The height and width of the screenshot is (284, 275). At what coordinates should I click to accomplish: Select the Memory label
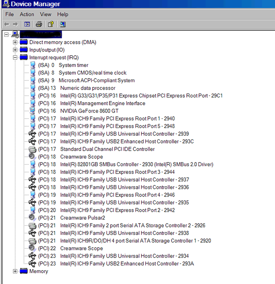coord(39,271)
